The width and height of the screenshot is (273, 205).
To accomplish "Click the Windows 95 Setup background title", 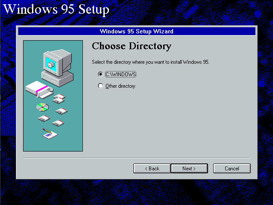I will (x=56, y=9).
